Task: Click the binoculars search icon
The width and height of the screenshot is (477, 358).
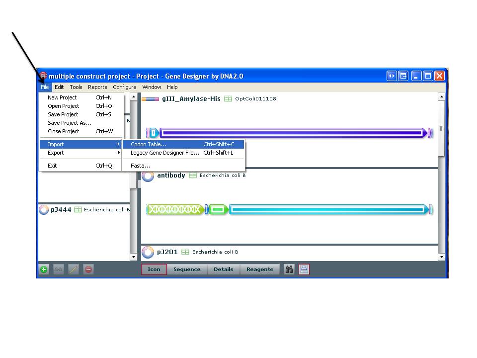Action: (289, 269)
